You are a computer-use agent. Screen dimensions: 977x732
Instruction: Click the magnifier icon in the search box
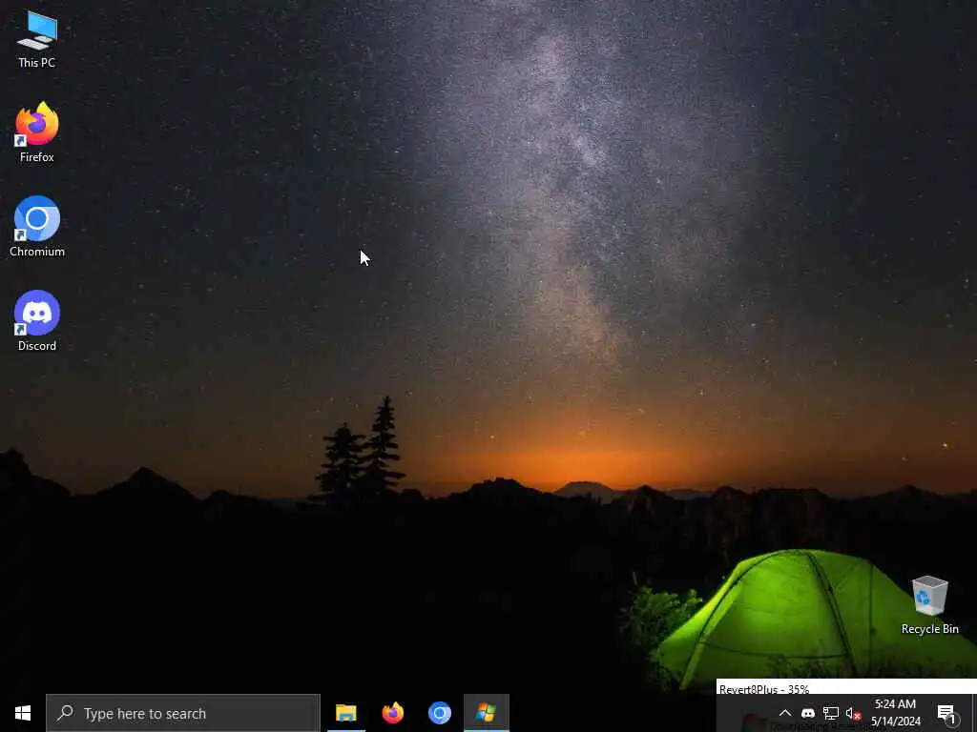click(65, 713)
